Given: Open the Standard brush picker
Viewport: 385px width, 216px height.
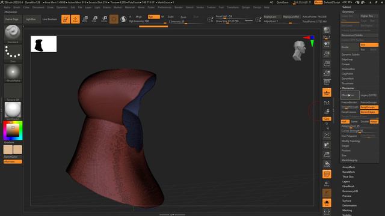Looking at the screenshot, I should 13,34.
